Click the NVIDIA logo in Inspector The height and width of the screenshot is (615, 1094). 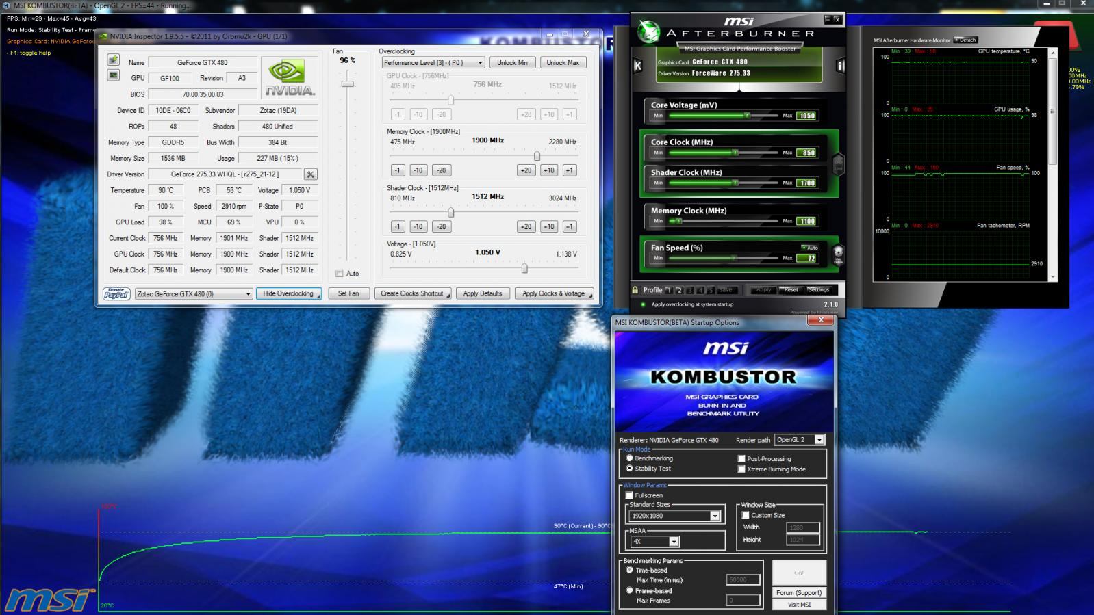click(290, 77)
